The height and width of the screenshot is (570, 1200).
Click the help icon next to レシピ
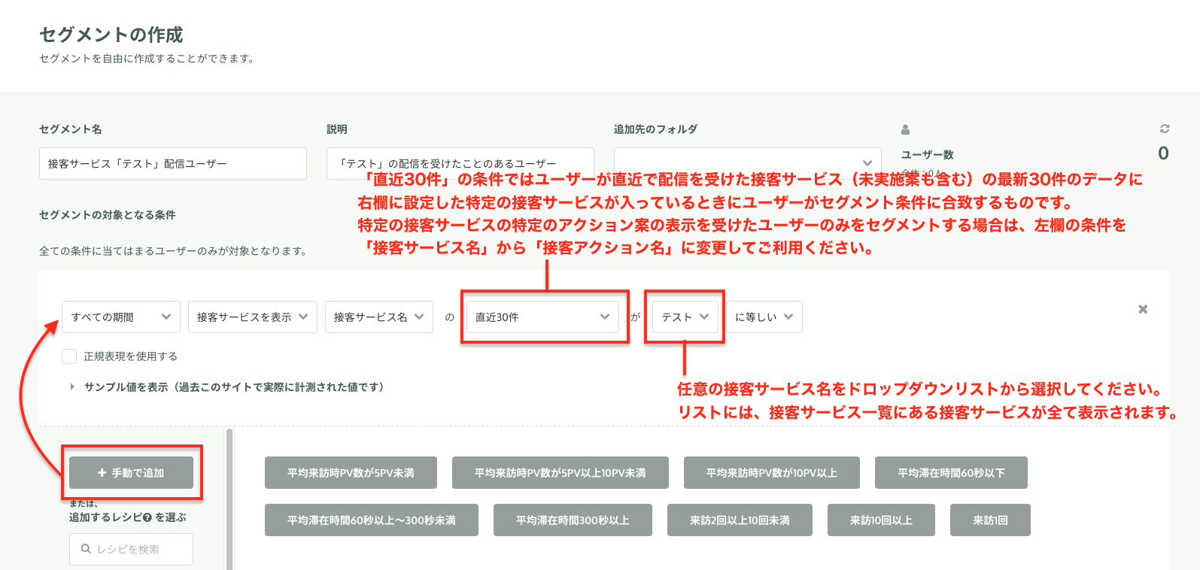(x=147, y=517)
